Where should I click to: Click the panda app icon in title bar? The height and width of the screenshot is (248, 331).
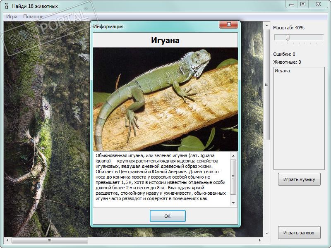[7, 6]
